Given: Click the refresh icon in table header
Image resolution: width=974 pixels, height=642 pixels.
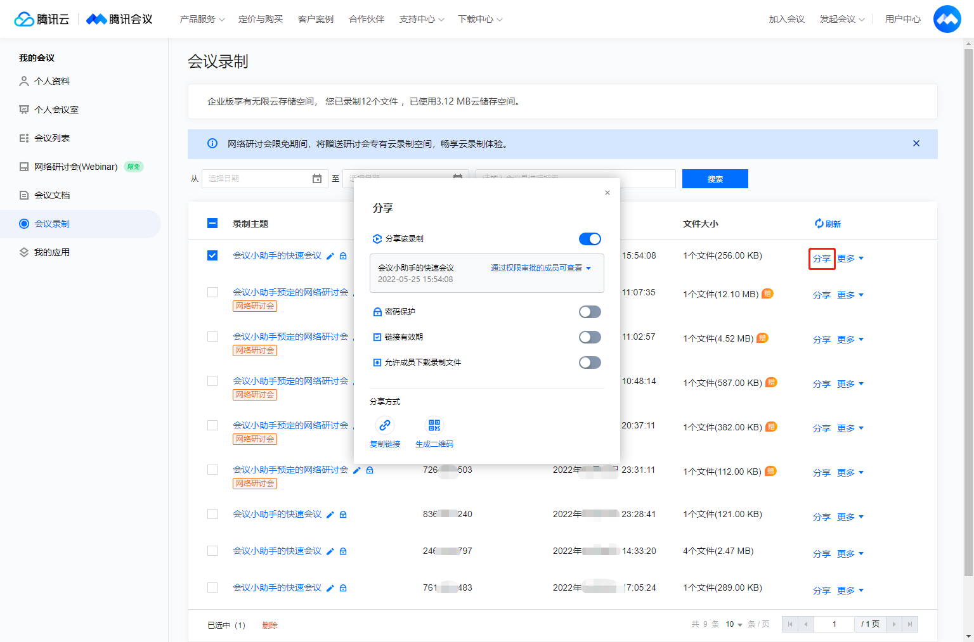Looking at the screenshot, I should [819, 224].
